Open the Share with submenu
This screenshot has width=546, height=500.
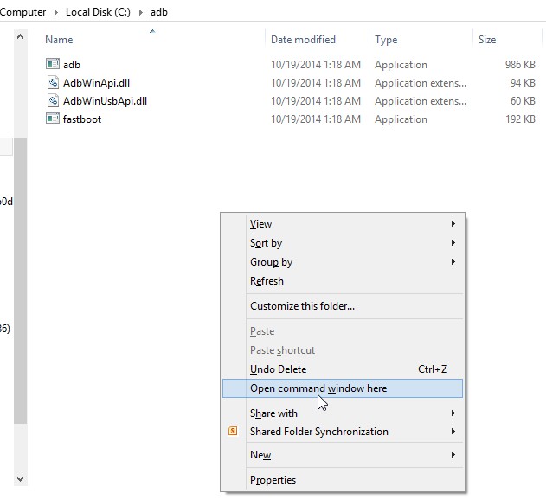(273, 413)
